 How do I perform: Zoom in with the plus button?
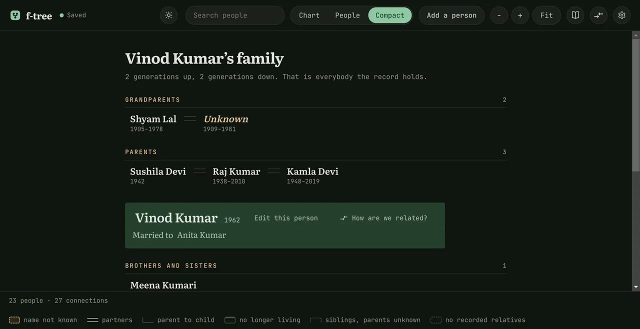[520, 15]
